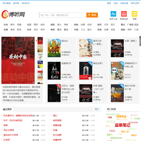
Task: Open the 鬼谷子的局 book cover
Action: 117,93
